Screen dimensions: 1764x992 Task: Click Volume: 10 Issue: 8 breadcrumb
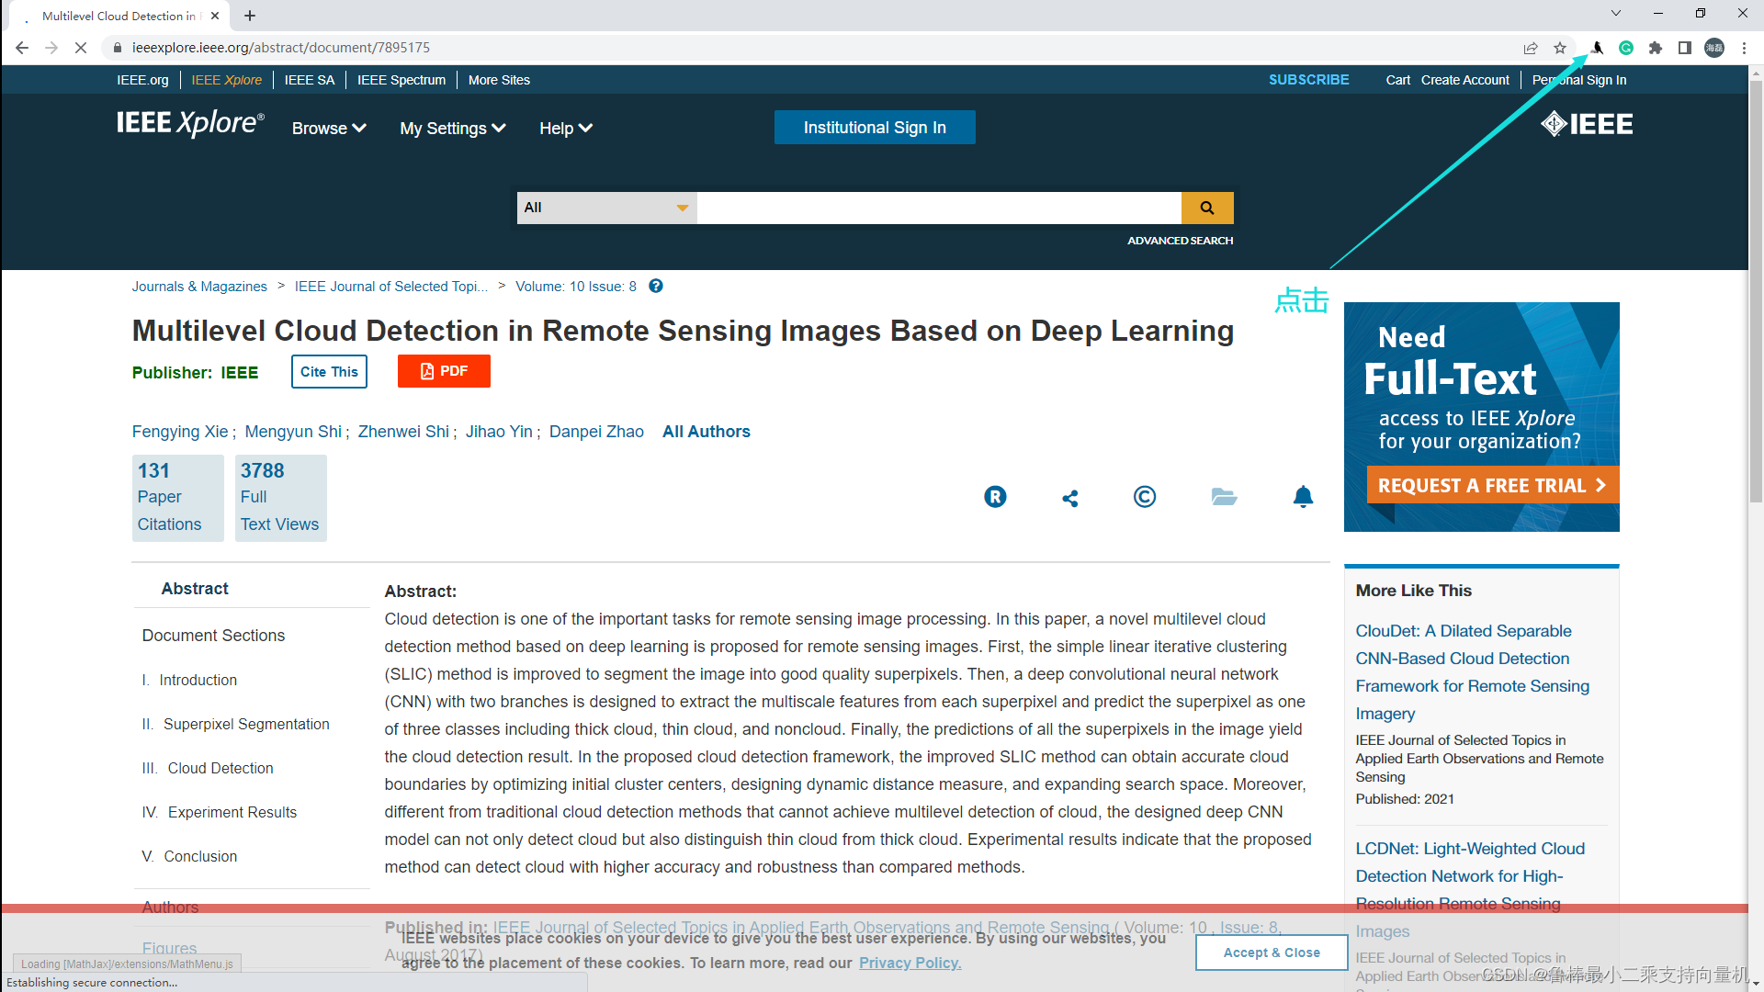(x=576, y=287)
